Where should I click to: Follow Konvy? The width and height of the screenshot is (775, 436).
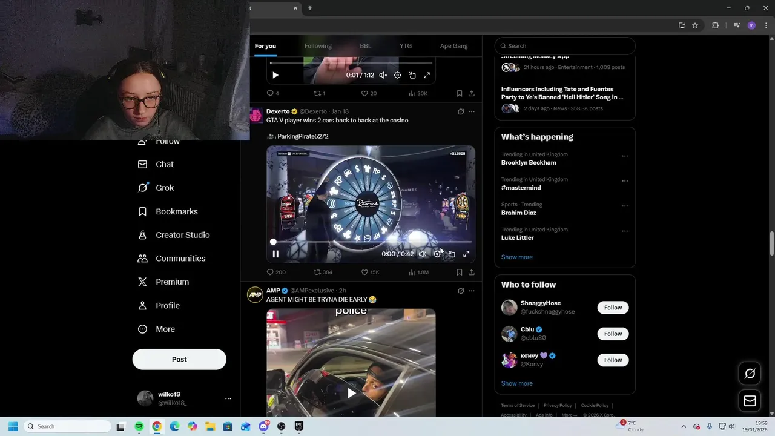pyautogui.click(x=613, y=360)
